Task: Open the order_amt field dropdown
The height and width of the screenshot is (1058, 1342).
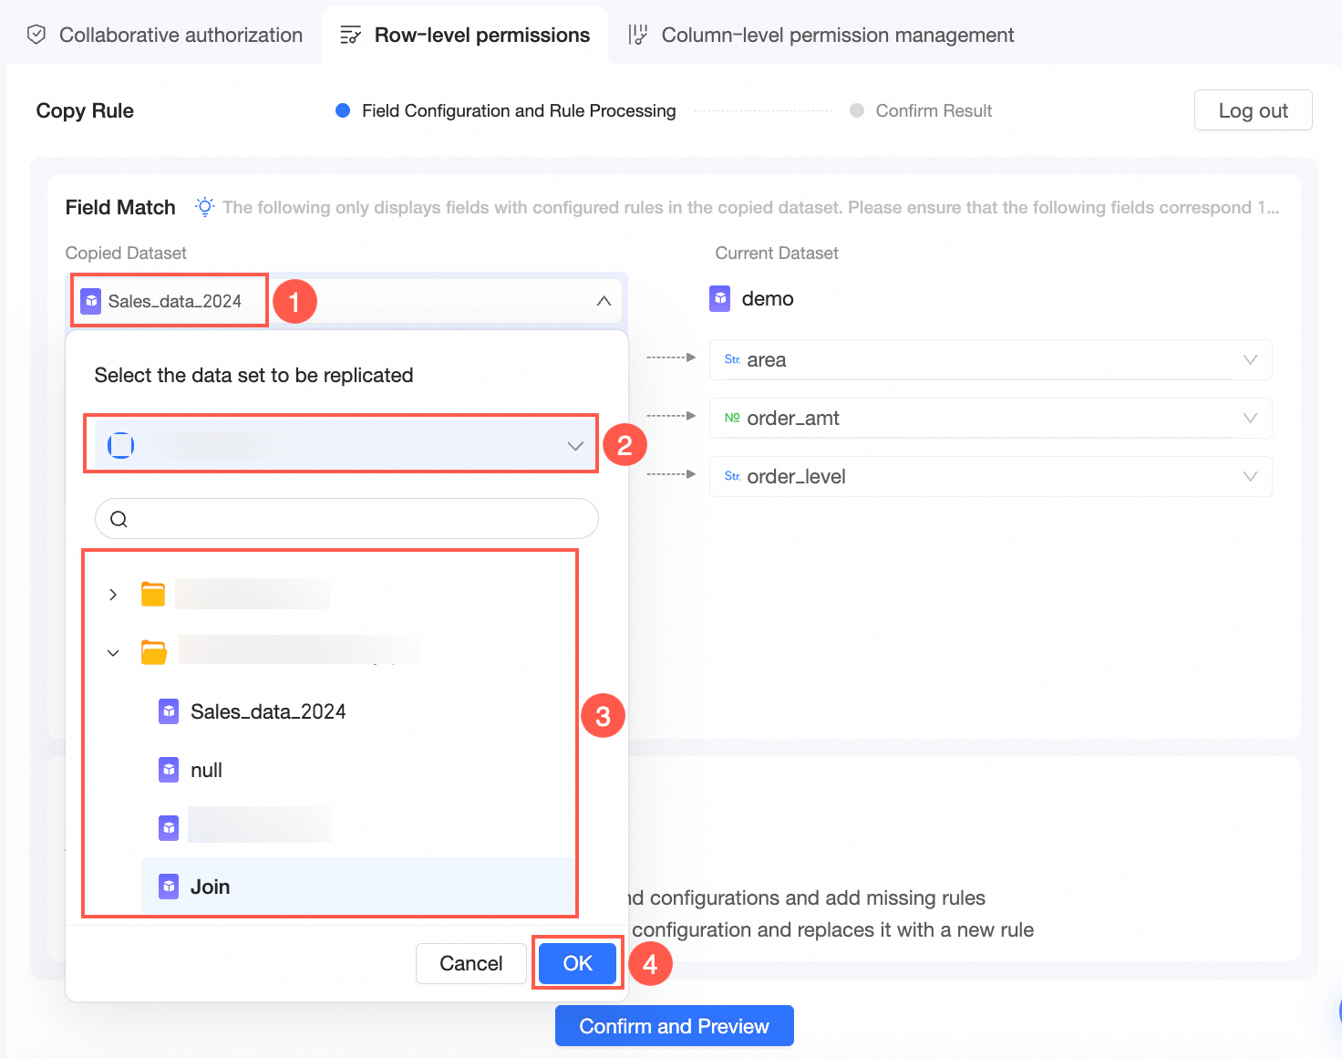Action: coord(990,418)
